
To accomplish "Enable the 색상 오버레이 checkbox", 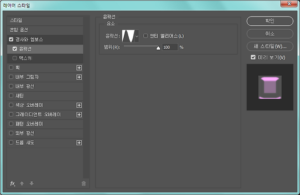I will (11, 105).
